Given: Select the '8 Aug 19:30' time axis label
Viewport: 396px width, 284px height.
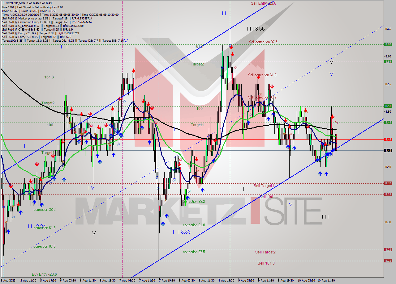Looking at the screenshot, I should [226, 281].
